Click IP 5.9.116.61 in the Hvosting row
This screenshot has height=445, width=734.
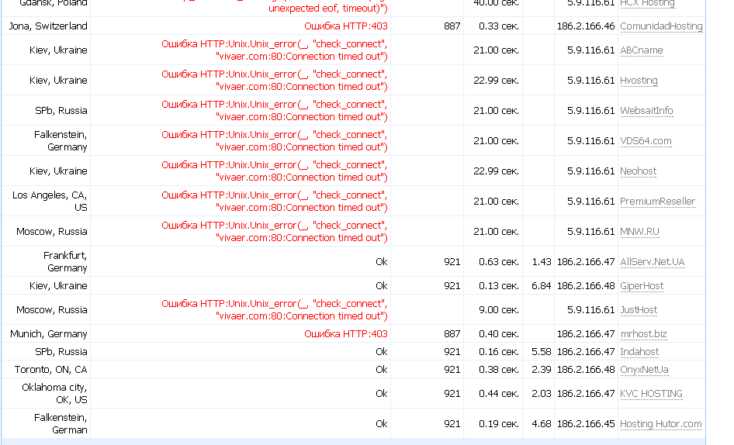coord(590,81)
